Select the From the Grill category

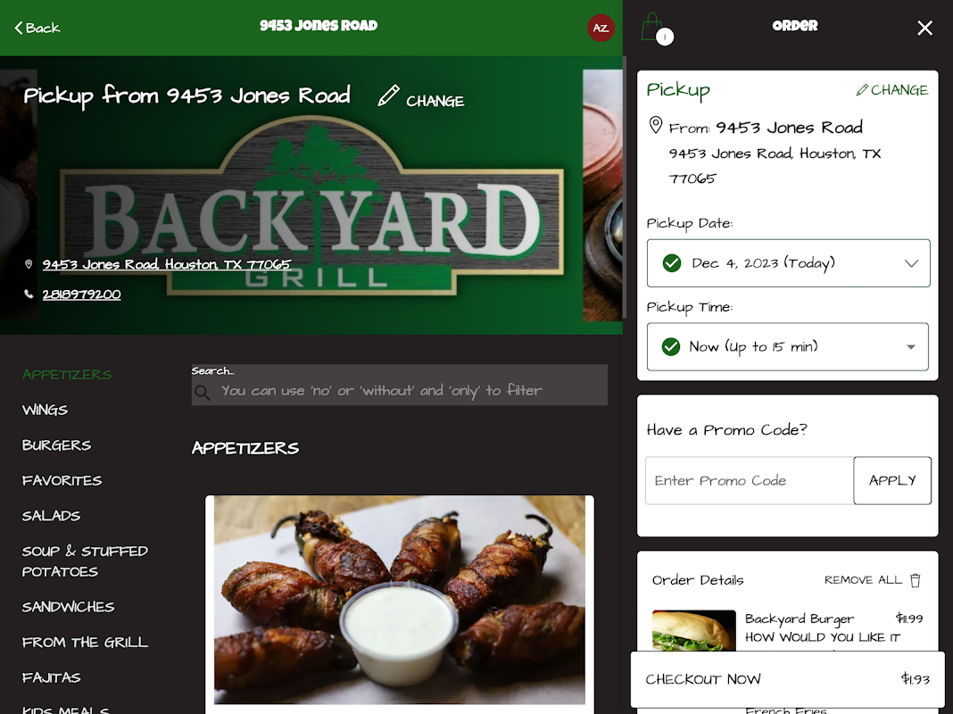(85, 642)
